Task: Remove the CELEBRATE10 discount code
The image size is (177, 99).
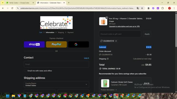Action: click(x=116, y=41)
